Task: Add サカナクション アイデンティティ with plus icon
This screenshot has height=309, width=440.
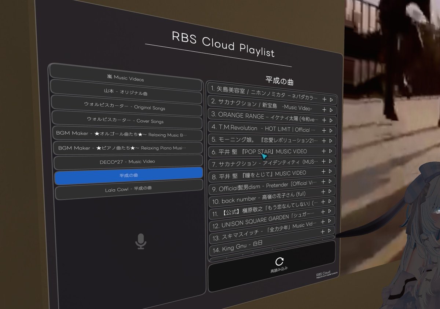Action: click(324, 161)
